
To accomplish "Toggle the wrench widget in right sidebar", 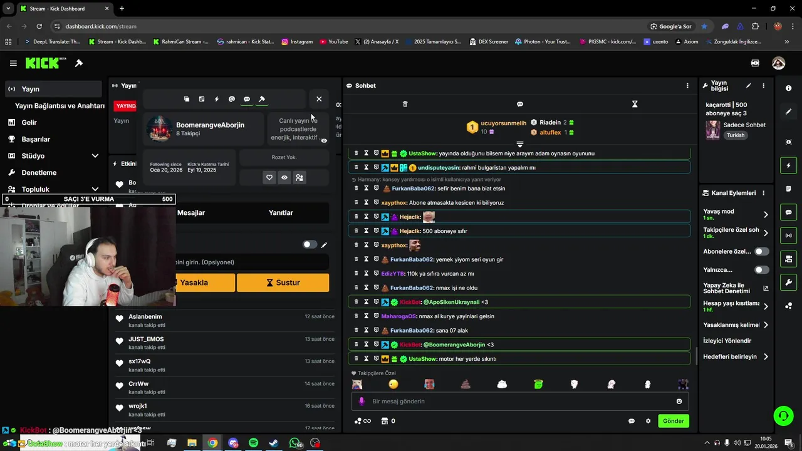I will 788,283.
